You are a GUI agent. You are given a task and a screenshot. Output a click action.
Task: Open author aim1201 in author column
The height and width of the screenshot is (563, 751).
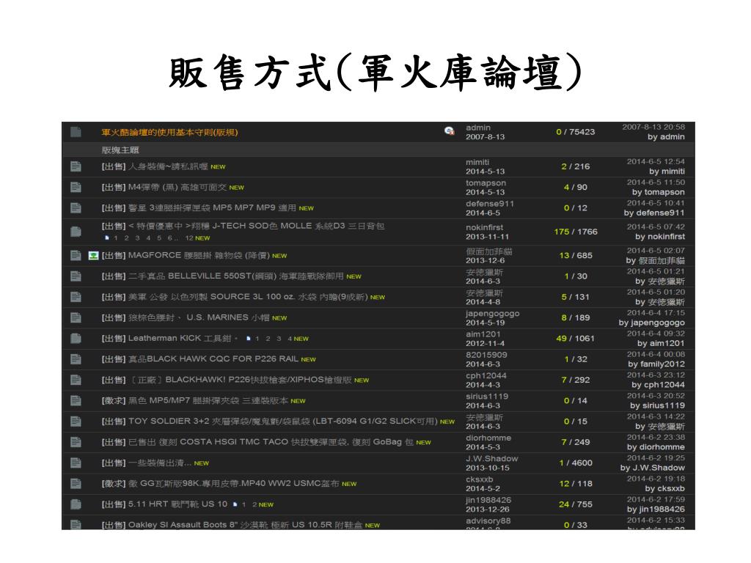pos(483,334)
